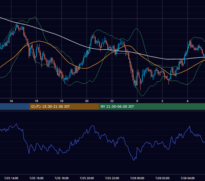The height and width of the screenshot is (181, 205).
Task: Click the 7/25 14:00 time label
Action: click(11, 178)
